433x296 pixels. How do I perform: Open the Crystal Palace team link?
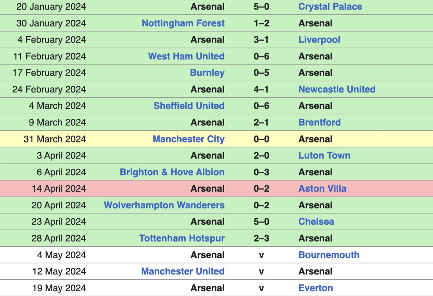(330, 7)
